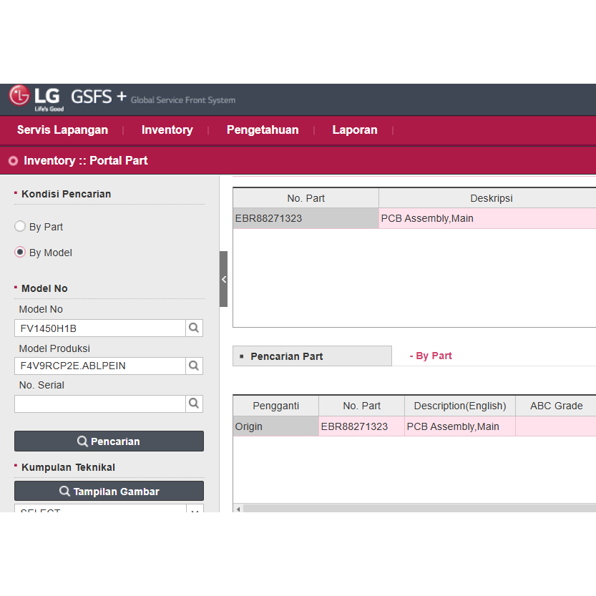596x596 pixels.
Task: Collapse the left search panel arrow
Action: point(223,279)
